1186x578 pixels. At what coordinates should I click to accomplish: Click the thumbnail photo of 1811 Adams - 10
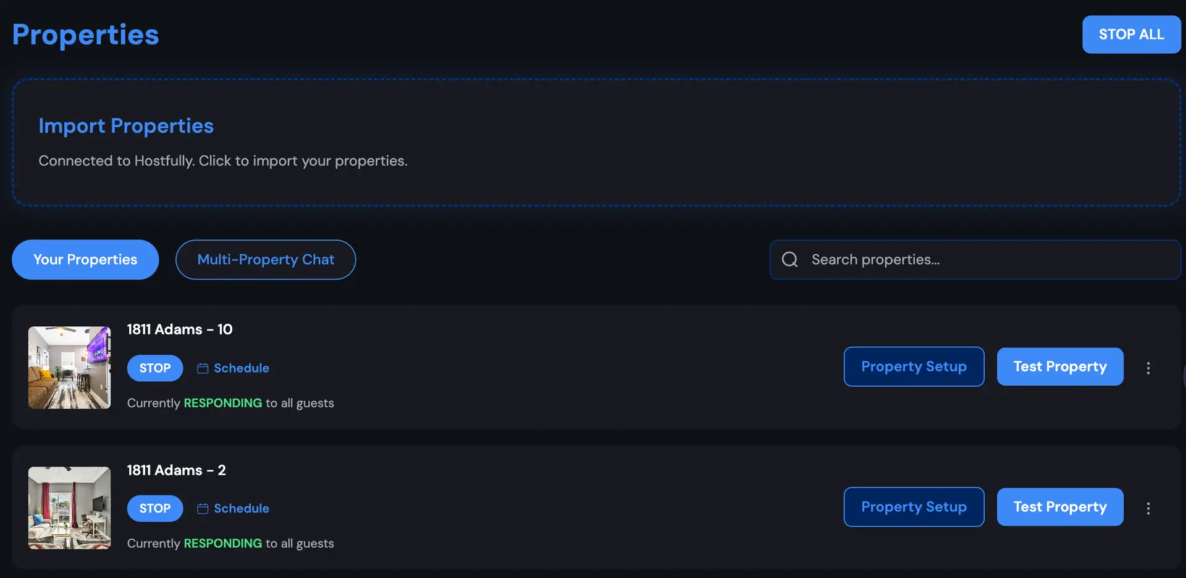[69, 368]
